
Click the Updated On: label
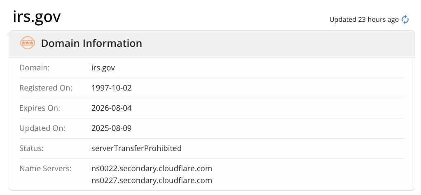(x=42, y=128)
